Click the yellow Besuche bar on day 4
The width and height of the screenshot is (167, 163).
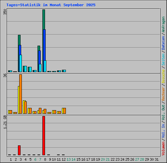pos(24,107)
